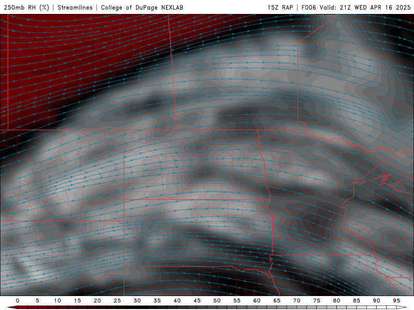
Task: Click the colorbar label '30'
Action: pos(137,301)
